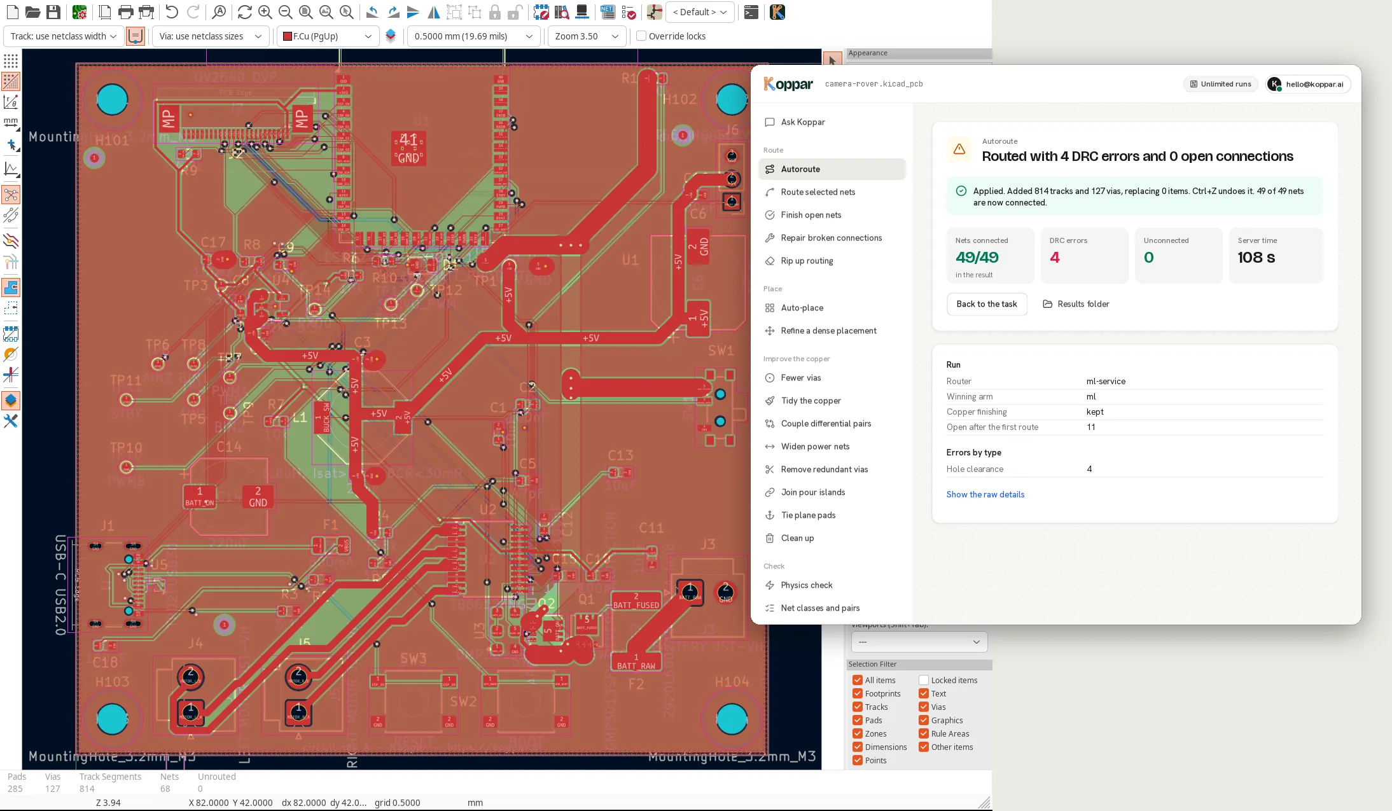Uncheck Footprints in Selection Filter
Screen dimensions: 1392x811
tap(858, 693)
